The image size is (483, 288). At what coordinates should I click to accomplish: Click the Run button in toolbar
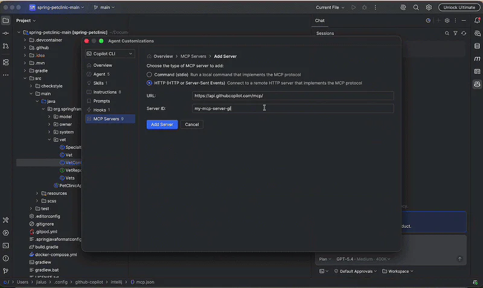[x=353, y=7]
